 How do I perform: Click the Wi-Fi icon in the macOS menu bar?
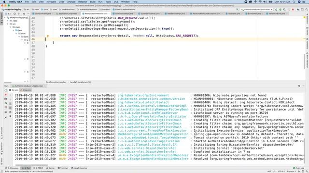pos(260,2)
